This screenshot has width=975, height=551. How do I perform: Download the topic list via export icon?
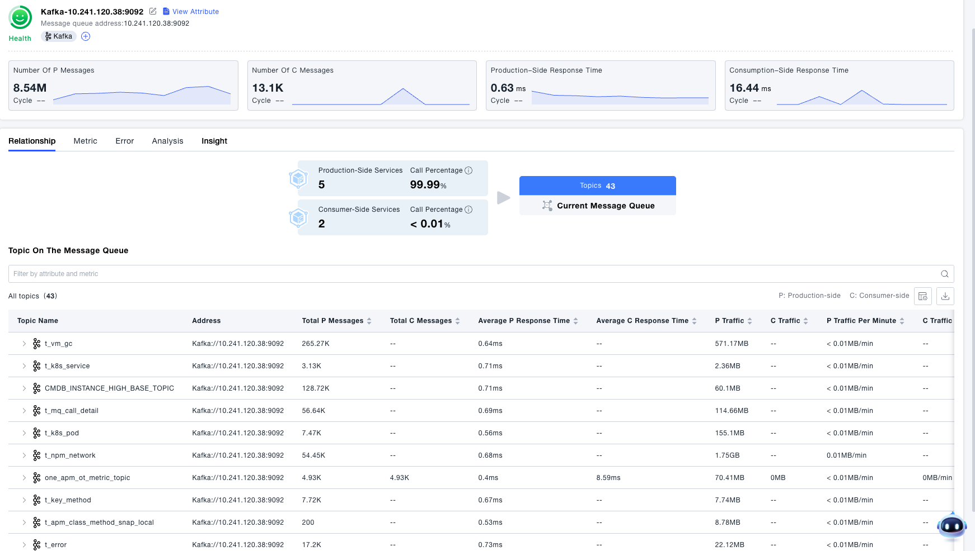(945, 296)
